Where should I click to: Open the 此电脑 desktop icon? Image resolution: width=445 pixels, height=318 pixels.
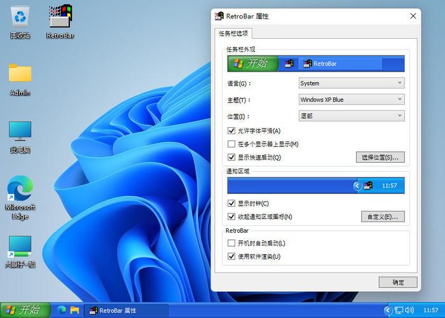(x=20, y=137)
